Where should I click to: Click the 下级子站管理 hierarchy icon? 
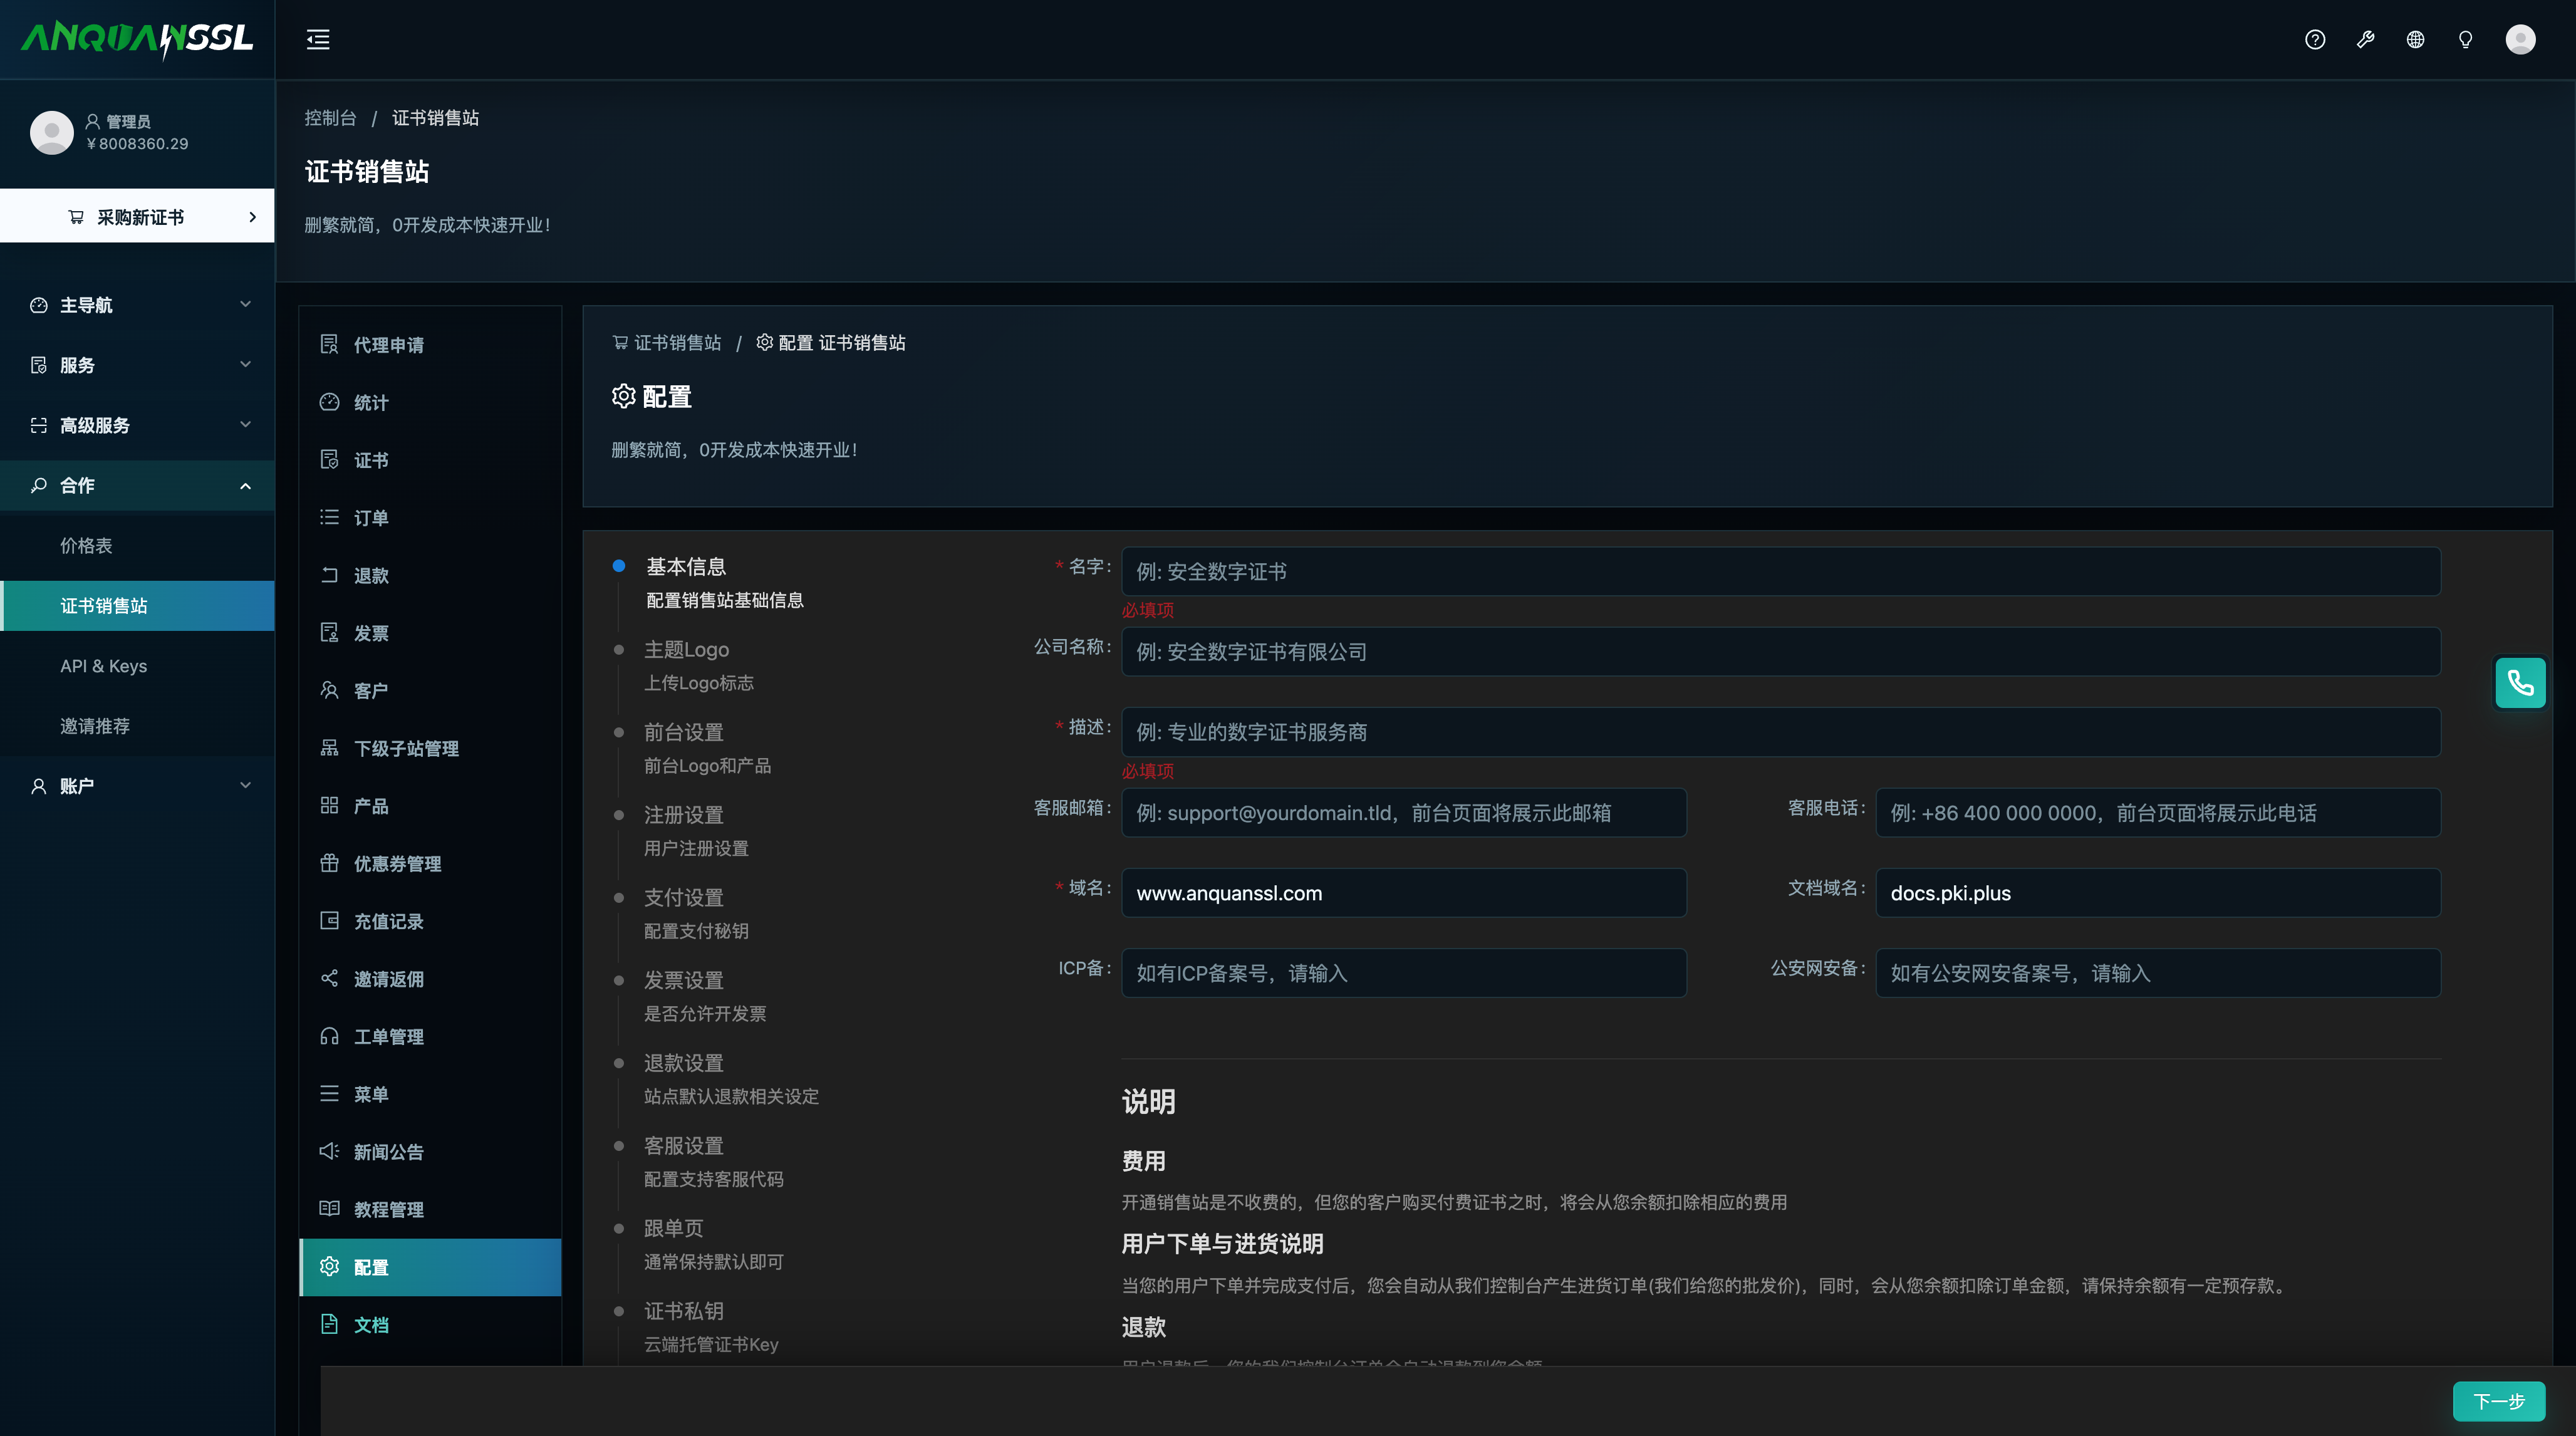[x=329, y=748]
